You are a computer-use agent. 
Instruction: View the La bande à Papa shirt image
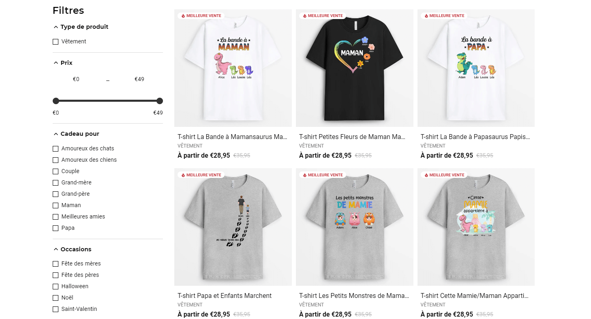click(x=476, y=68)
